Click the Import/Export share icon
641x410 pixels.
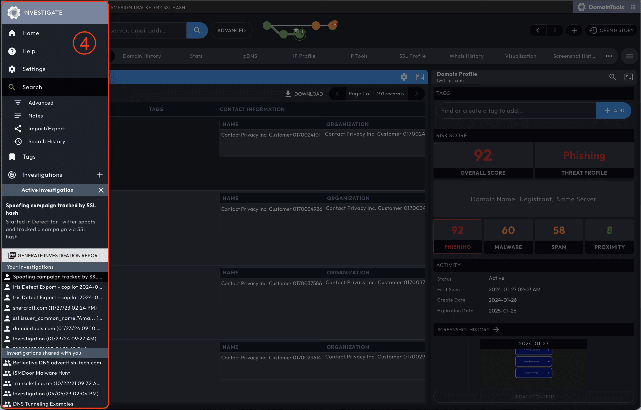(18, 129)
